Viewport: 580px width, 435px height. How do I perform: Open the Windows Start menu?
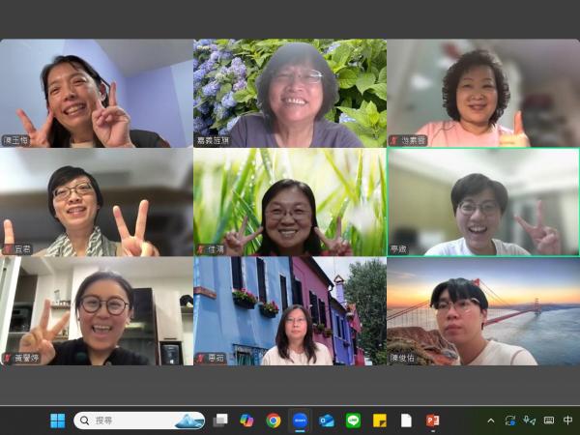coord(58,420)
